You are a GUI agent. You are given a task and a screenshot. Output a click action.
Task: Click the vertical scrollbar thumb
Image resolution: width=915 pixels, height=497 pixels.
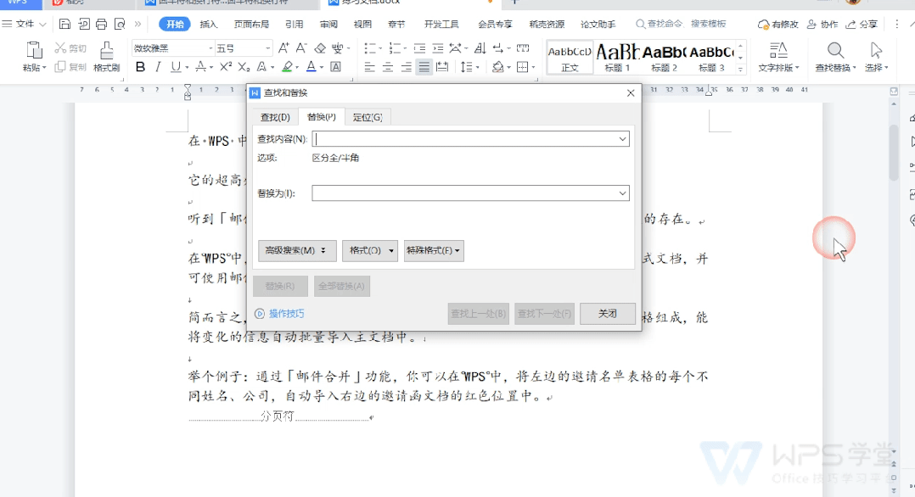pyautogui.click(x=894, y=153)
